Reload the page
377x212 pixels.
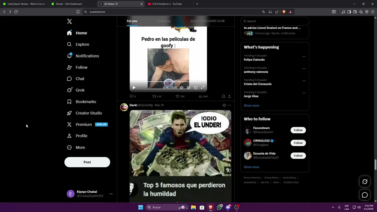[16, 12]
